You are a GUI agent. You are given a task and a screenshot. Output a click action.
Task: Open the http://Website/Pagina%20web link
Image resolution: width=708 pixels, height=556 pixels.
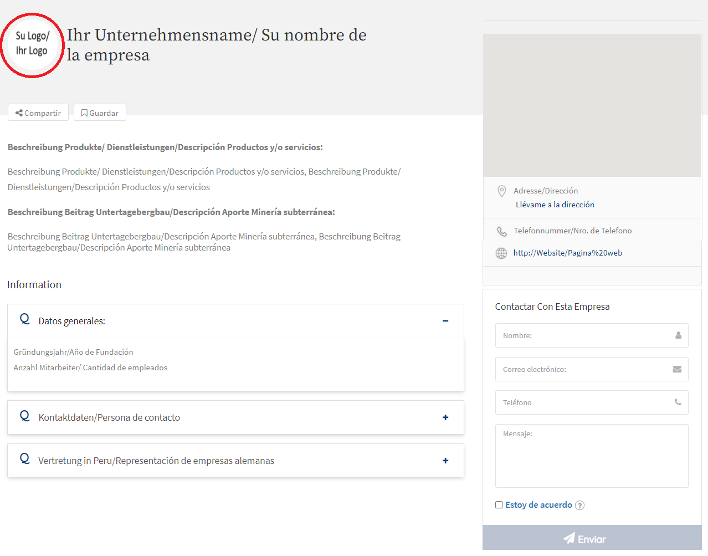point(568,253)
